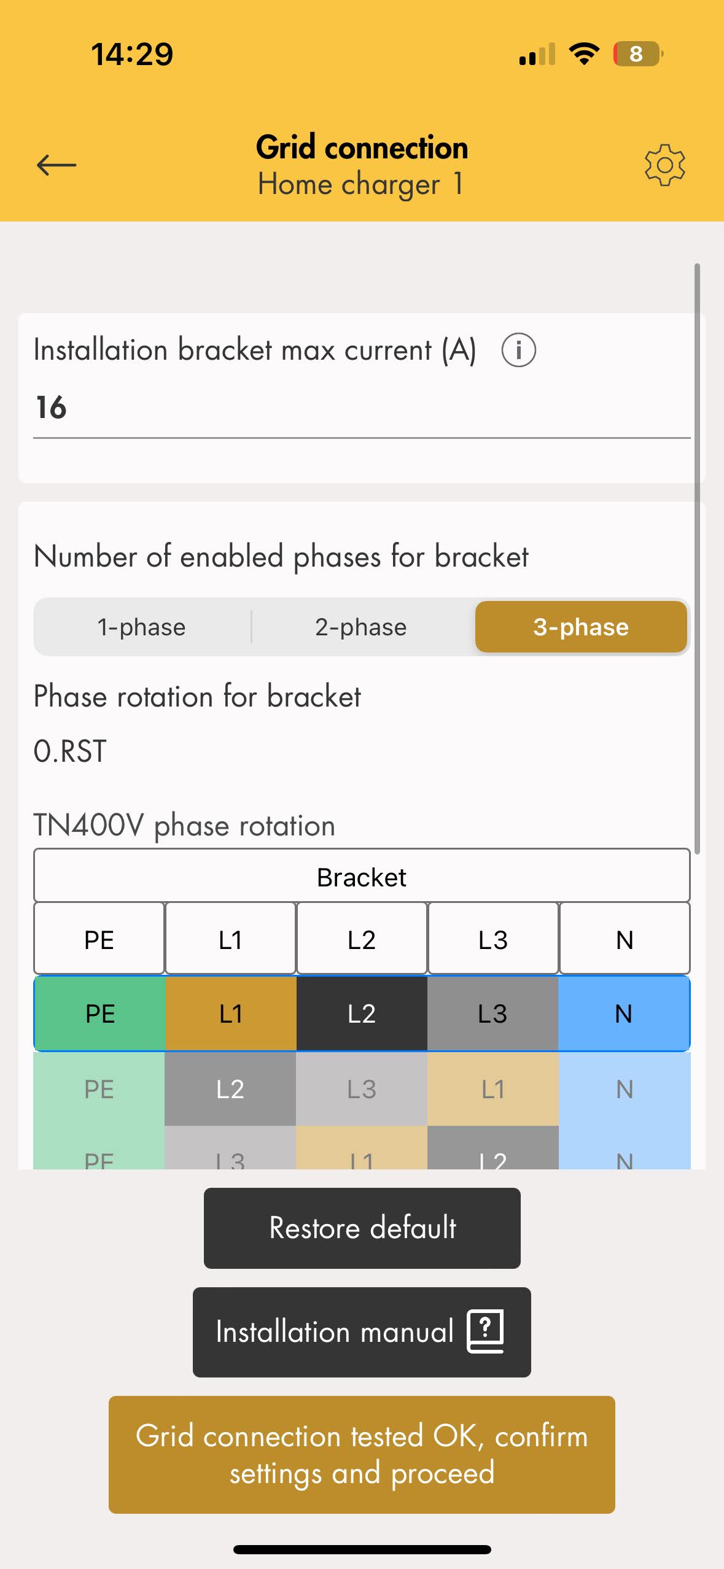This screenshot has width=724, height=1569.
Task: Tap the status bar clock
Action: tap(132, 54)
